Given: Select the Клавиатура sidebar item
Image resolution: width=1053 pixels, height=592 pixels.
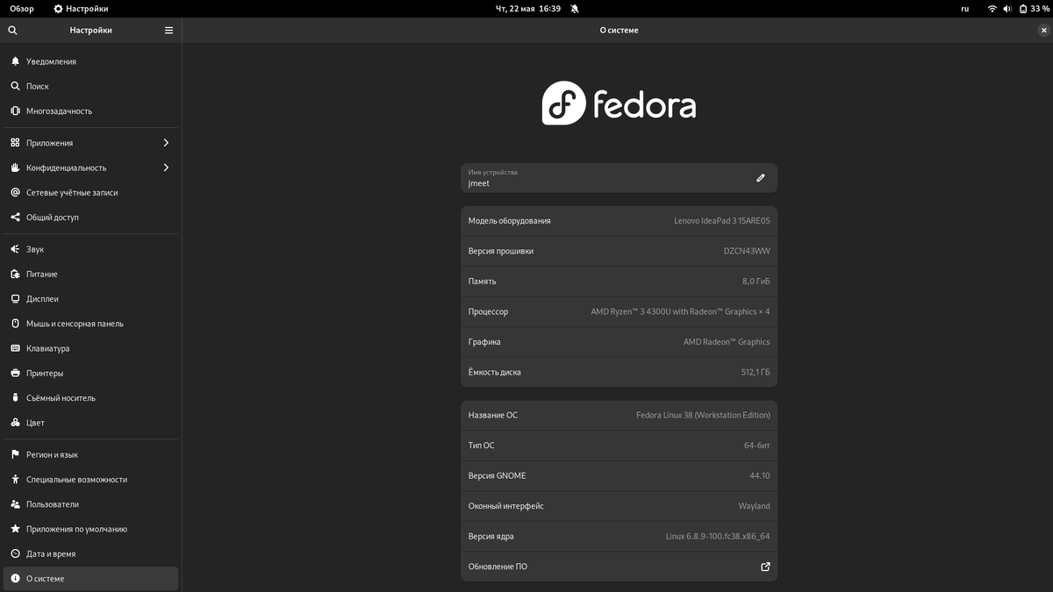Looking at the screenshot, I should 91,348.
